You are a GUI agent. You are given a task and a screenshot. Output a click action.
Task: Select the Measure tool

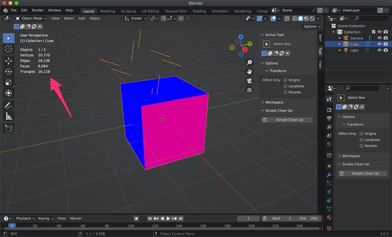coord(8,116)
